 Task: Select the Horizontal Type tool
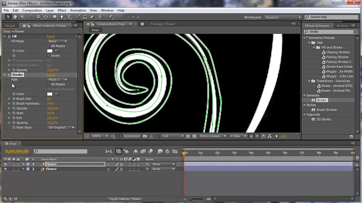click(69, 17)
